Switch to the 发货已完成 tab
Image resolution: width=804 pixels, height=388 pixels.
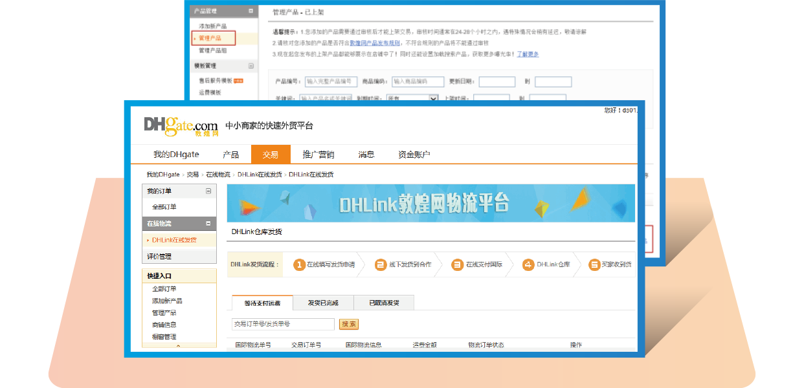tap(323, 303)
